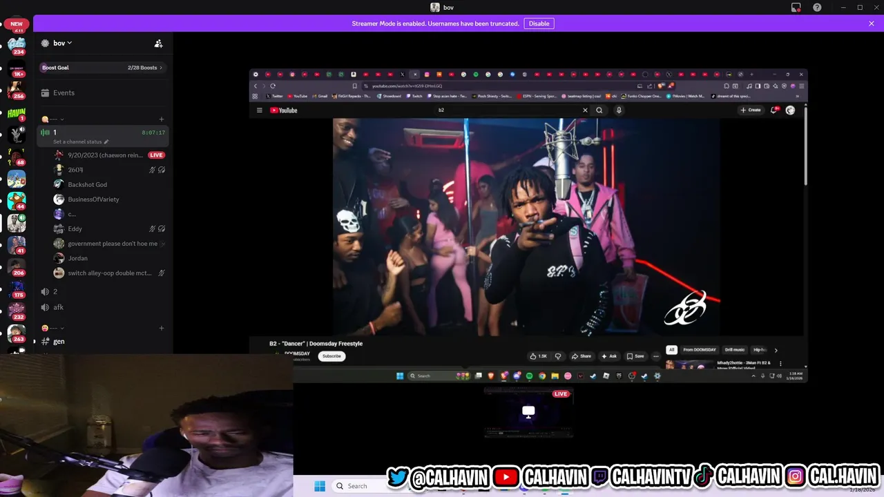
Task: Dismiss the Streamer Mode banner
Action: (x=872, y=23)
